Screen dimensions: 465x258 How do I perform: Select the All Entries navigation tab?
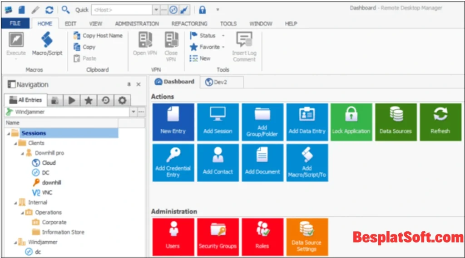(x=25, y=100)
